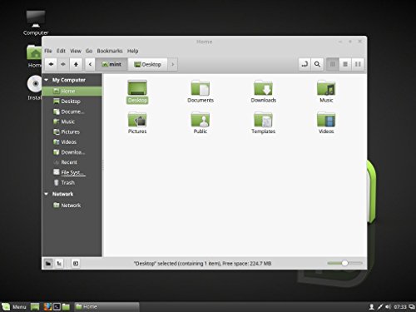
Task: Click the pen-shaped tray icon
Action: click(x=380, y=306)
